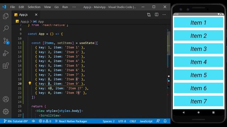
Task: Click the synchronize changes cloud icon
Action: click(33, 121)
